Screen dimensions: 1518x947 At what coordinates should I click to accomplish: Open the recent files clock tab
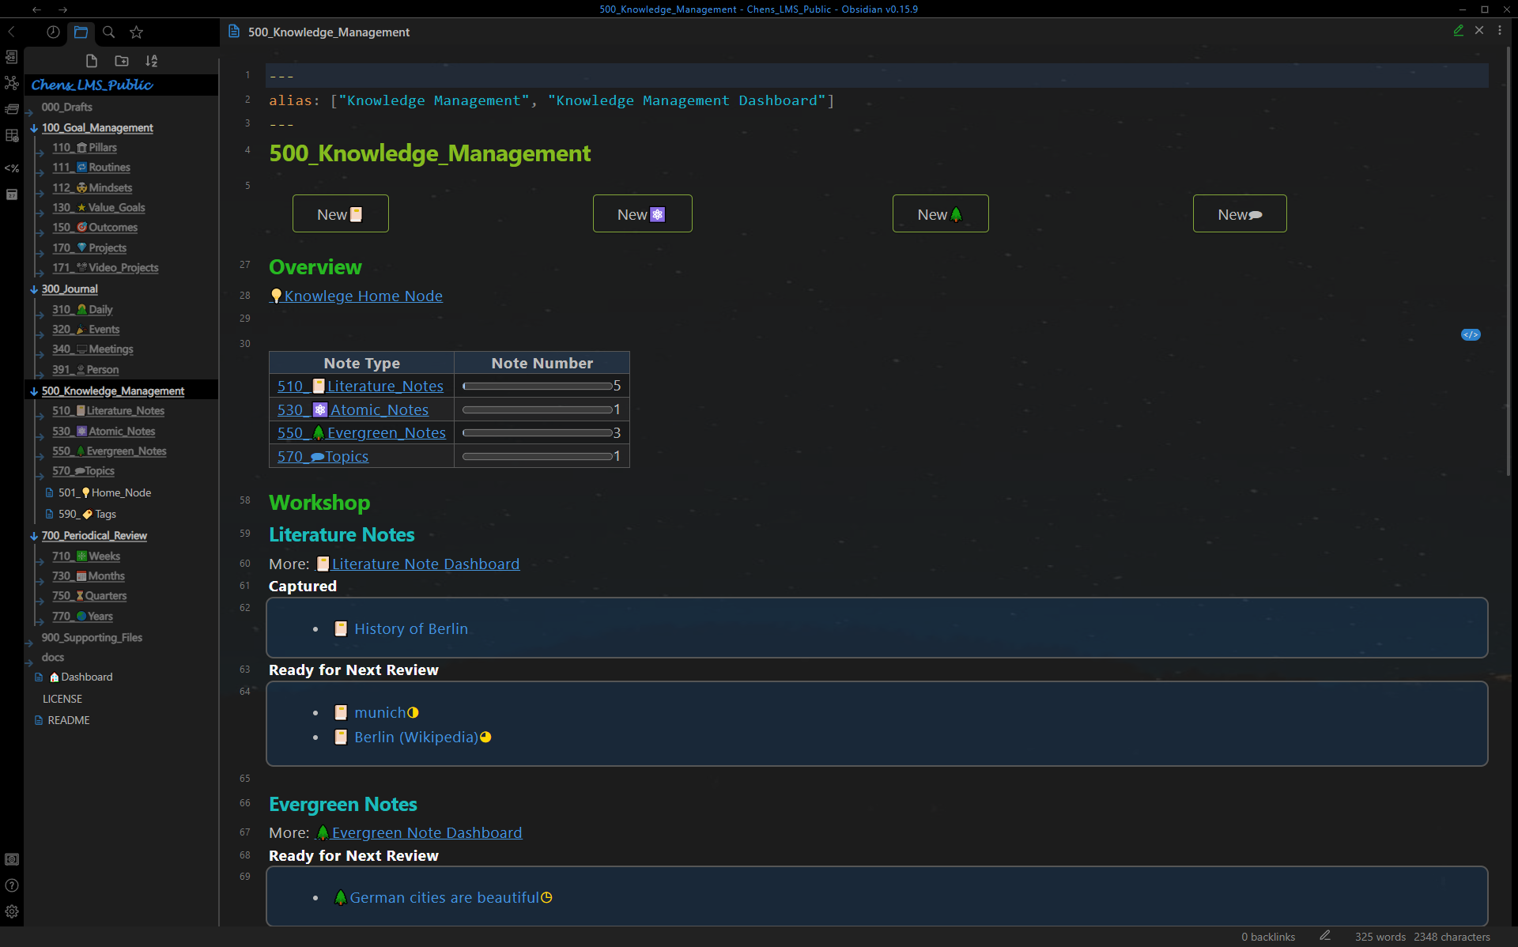[53, 32]
